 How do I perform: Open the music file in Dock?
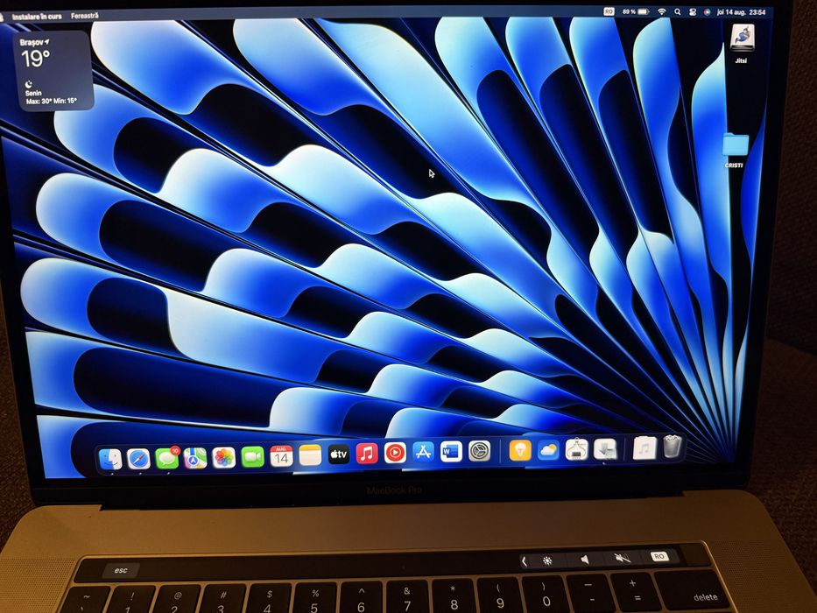[644, 447]
